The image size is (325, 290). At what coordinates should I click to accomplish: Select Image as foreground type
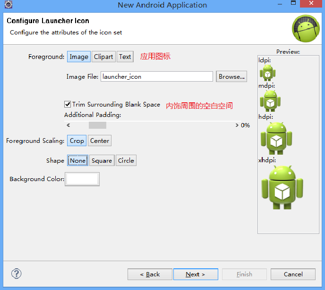79,57
